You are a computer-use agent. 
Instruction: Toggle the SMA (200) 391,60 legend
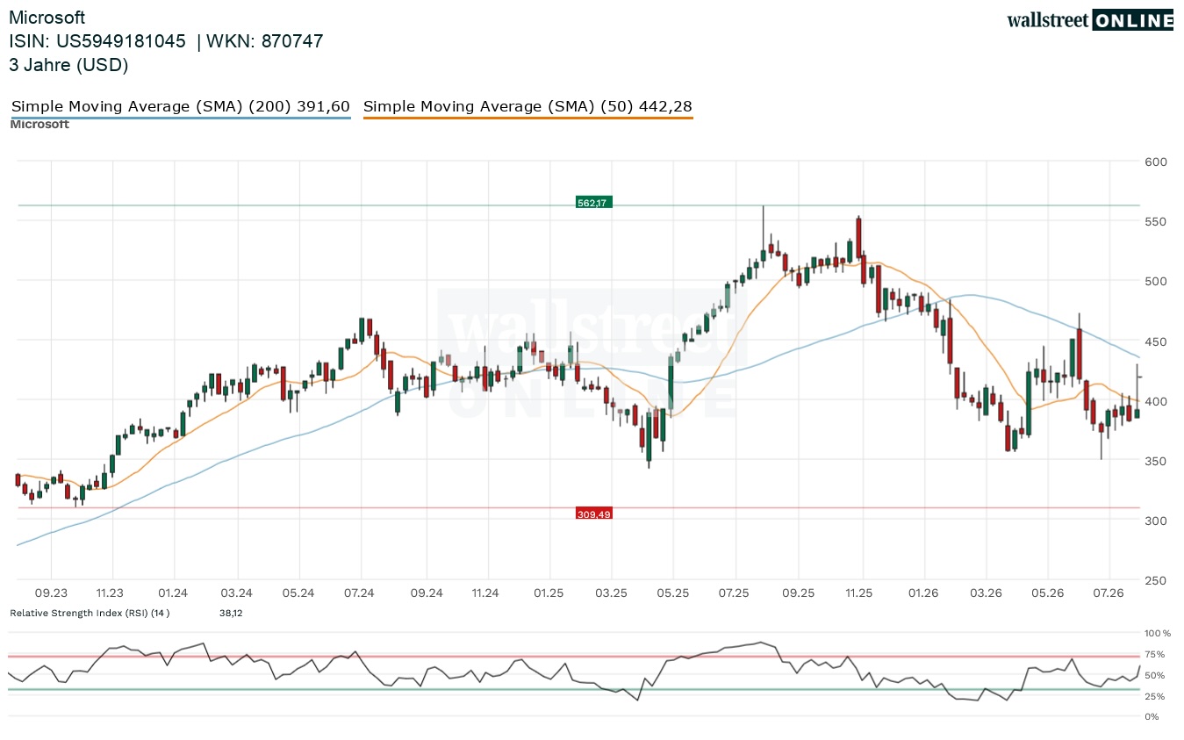[x=181, y=107]
